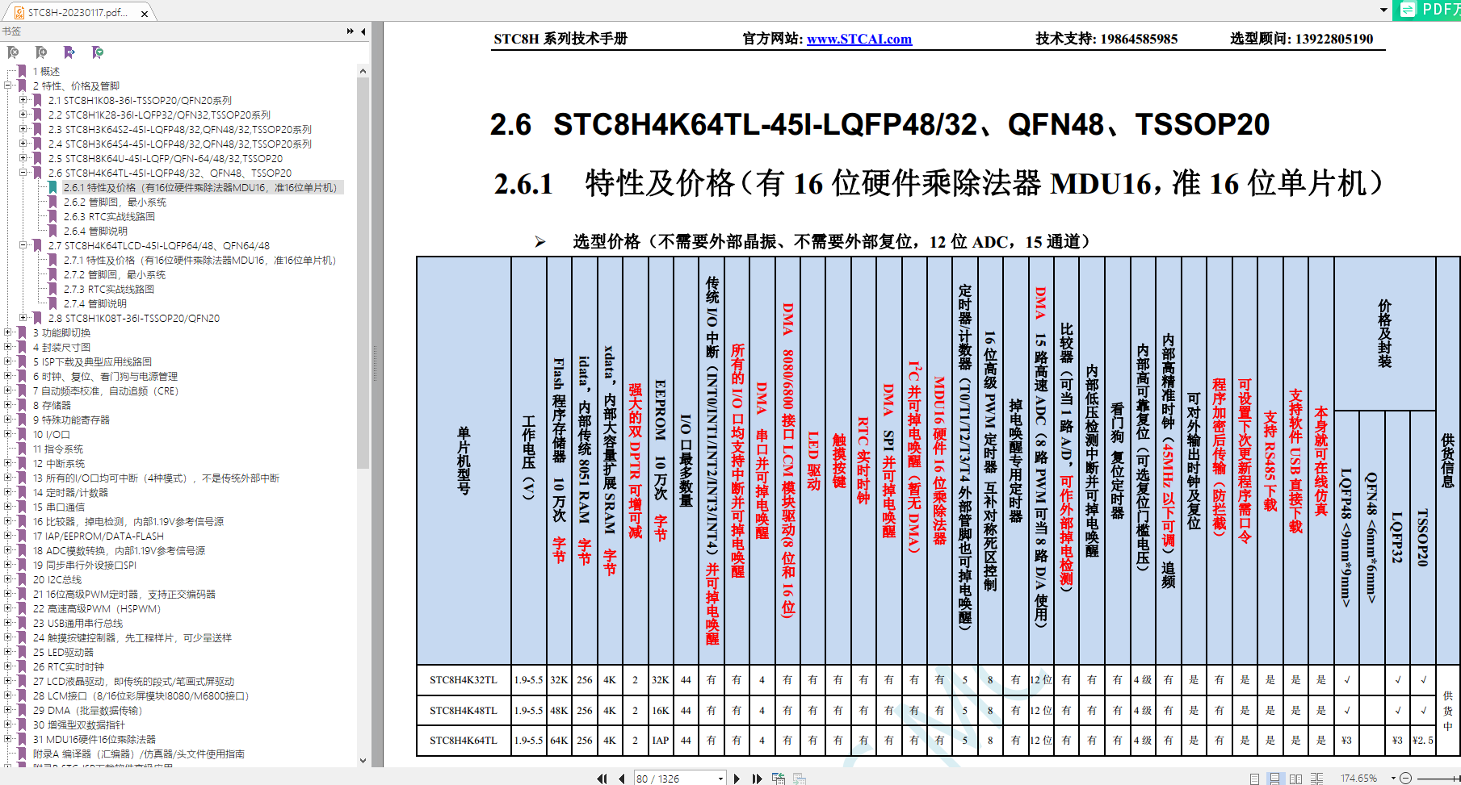The image size is (1461, 785).
Task: Click the panel splitter grip handle
Action: tap(375, 363)
